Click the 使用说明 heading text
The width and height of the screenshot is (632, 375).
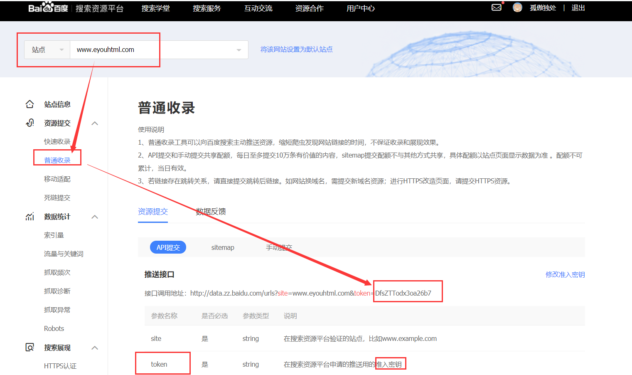click(x=151, y=130)
